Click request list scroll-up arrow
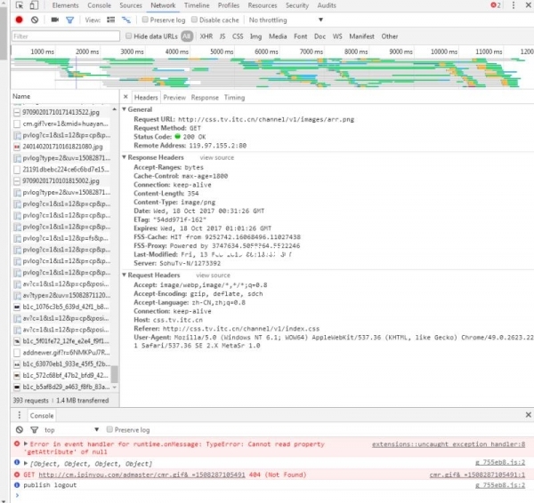534x503 pixels. point(115,109)
